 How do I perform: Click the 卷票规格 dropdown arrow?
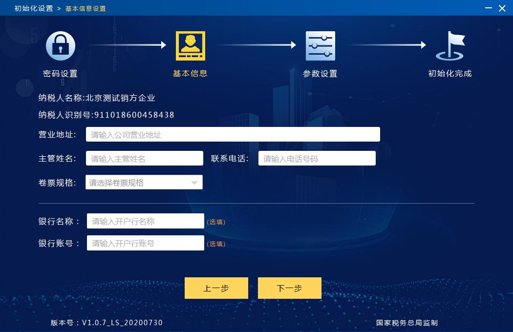point(195,182)
